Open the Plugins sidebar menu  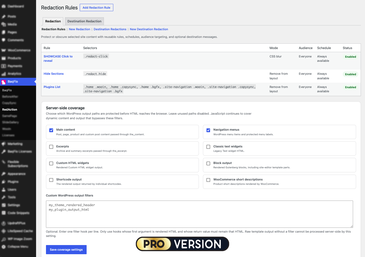(x=18, y=182)
